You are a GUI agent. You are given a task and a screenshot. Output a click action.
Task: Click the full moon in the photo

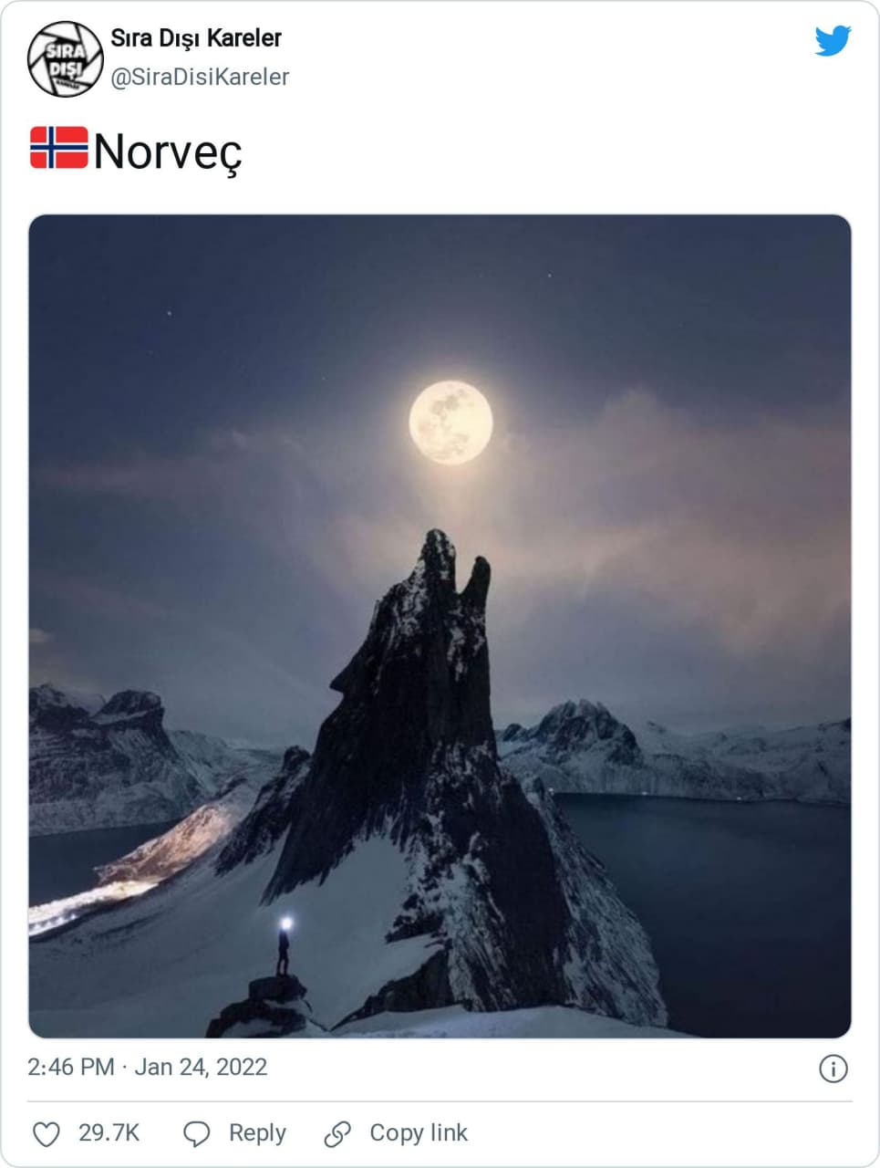coord(450,422)
